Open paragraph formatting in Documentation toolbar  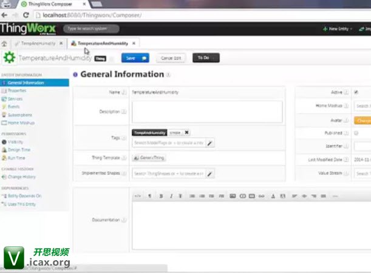(149, 196)
